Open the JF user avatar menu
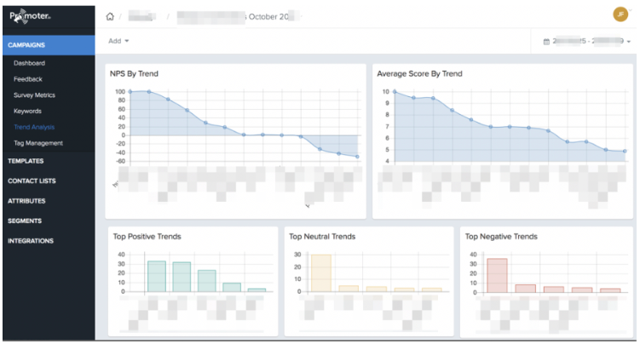This screenshot has height=344, width=640. coord(620,14)
